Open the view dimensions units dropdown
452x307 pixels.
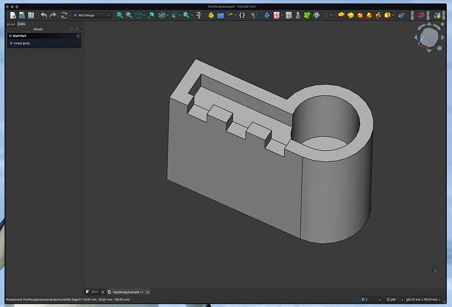pos(424,300)
